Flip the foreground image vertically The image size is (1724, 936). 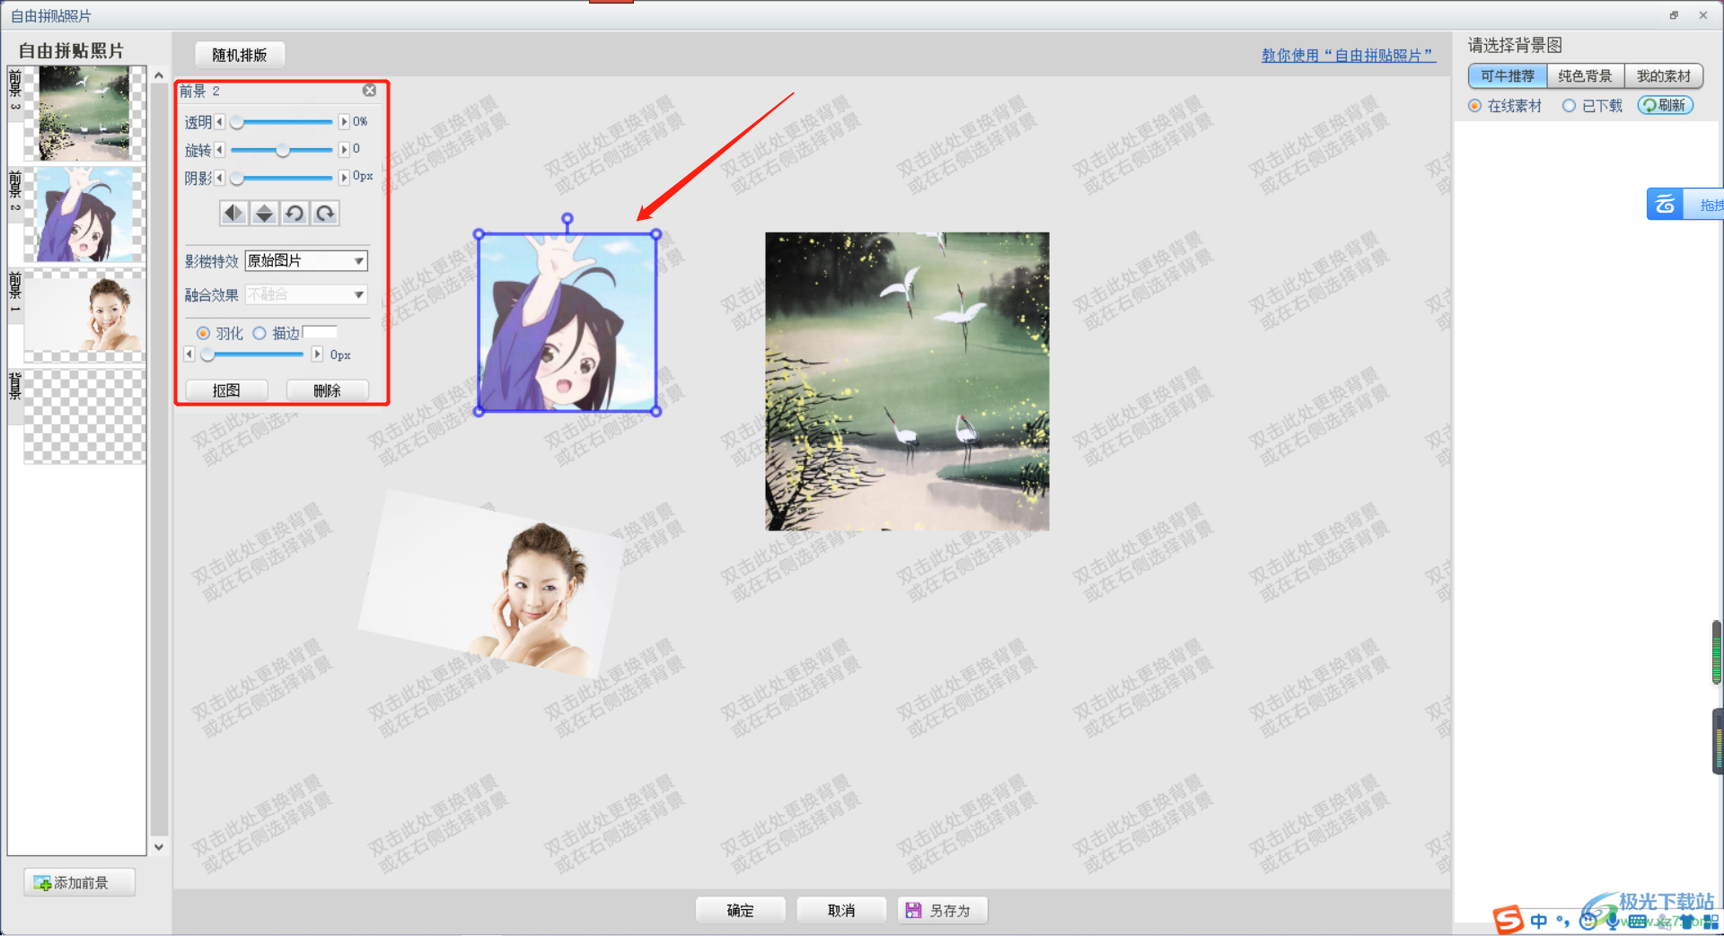coord(264,214)
